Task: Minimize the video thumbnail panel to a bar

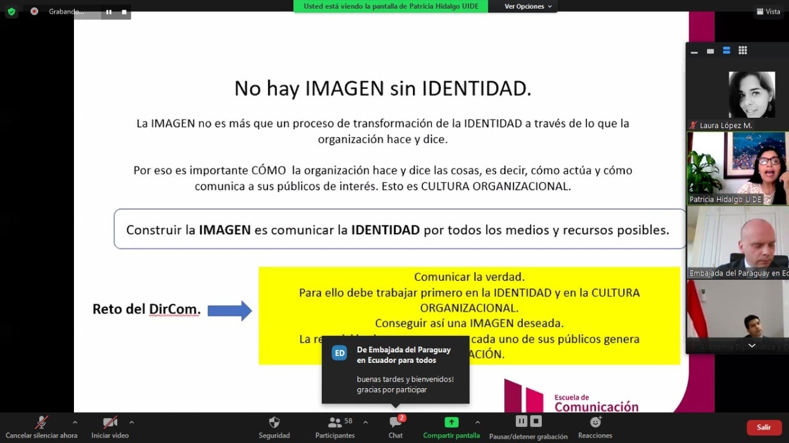Action: (x=694, y=52)
